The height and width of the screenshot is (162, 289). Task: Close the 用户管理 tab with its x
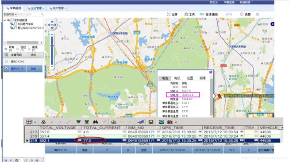coord(66,8)
